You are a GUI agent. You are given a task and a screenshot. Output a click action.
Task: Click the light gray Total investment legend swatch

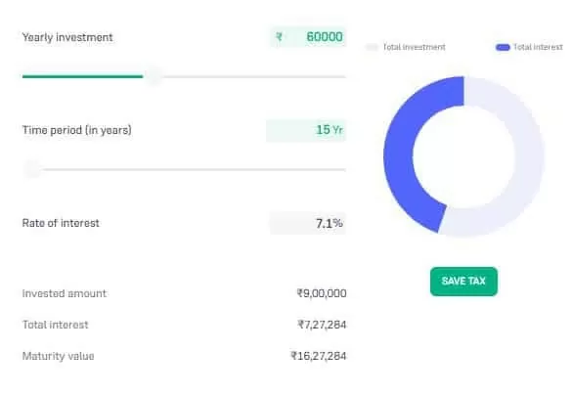(372, 47)
